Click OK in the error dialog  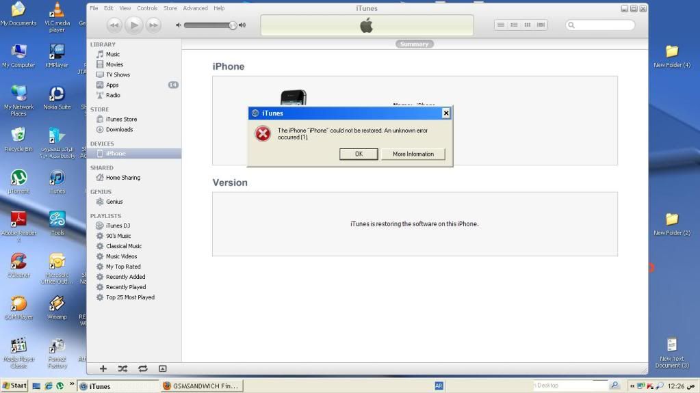(x=359, y=154)
